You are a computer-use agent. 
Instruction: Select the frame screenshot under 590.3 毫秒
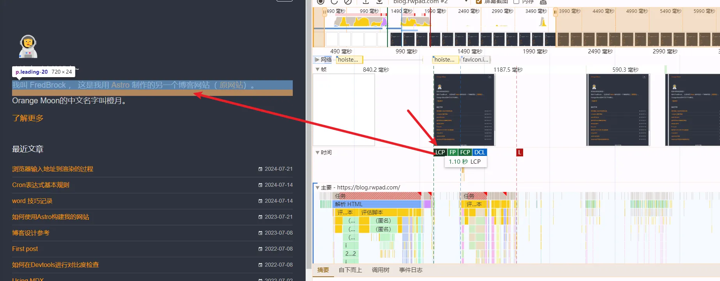click(618, 110)
